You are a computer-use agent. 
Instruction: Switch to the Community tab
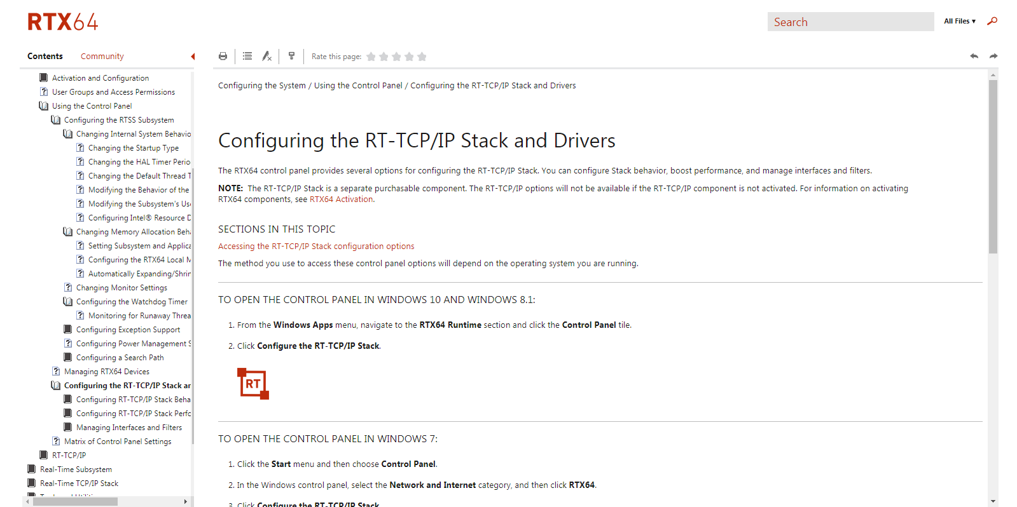point(102,56)
